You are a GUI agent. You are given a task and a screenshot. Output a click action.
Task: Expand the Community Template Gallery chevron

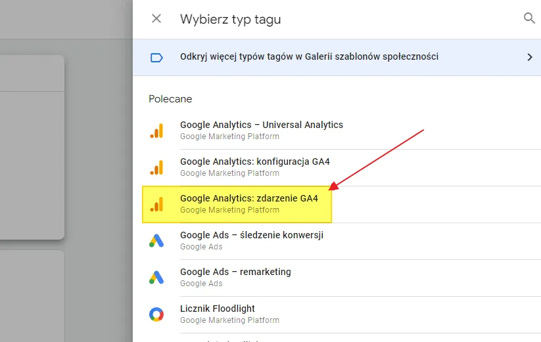click(x=530, y=57)
